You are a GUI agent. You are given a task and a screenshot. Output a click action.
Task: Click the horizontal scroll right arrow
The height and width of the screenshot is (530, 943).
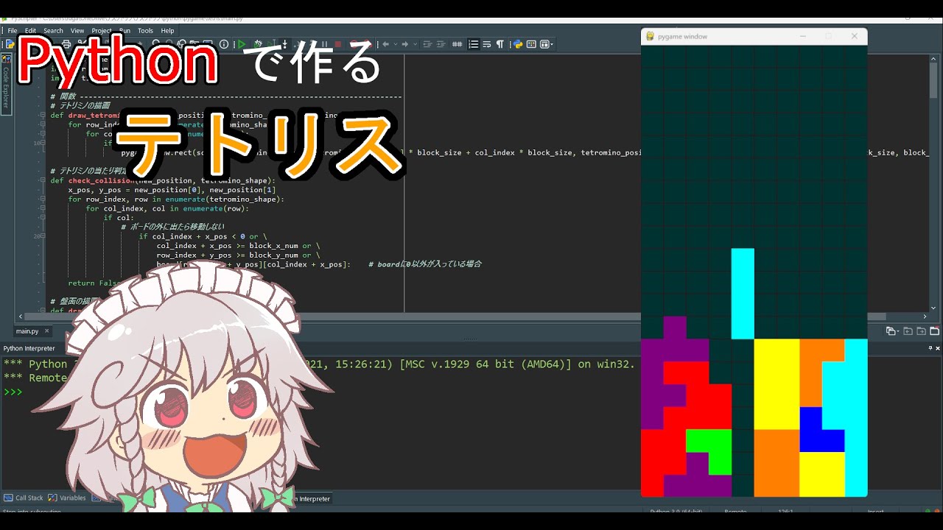(925, 317)
